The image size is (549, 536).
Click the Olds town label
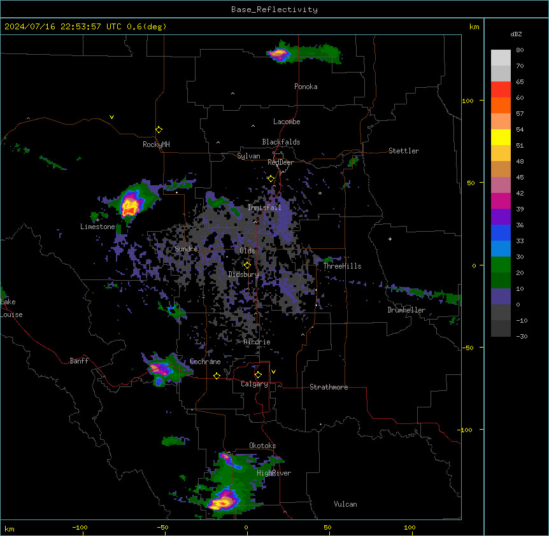coord(247,251)
